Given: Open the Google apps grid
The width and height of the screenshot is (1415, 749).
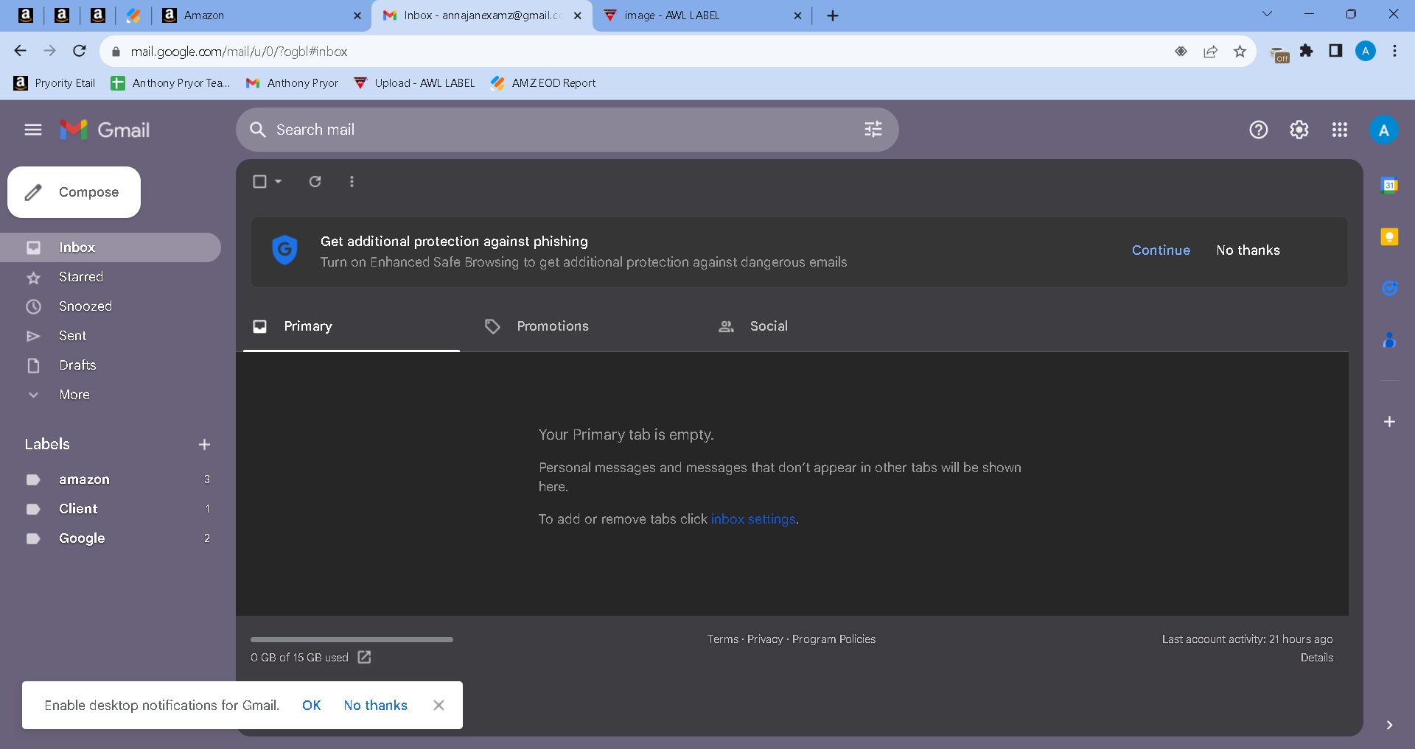Looking at the screenshot, I should [1340, 130].
